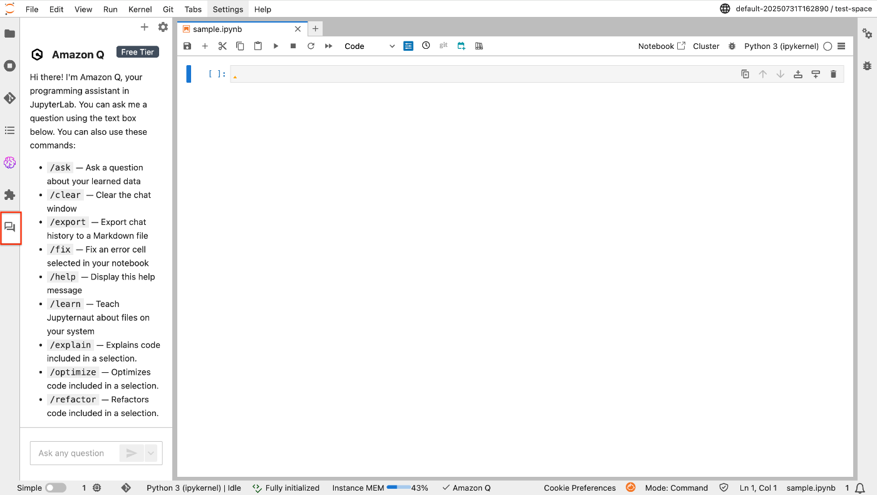Duplicate the cell using cell toolbar icon
The width and height of the screenshot is (877, 495).
point(745,74)
